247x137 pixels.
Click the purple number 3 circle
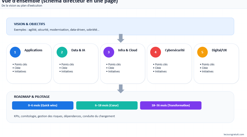pyautogui.click(x=109, y=52)
